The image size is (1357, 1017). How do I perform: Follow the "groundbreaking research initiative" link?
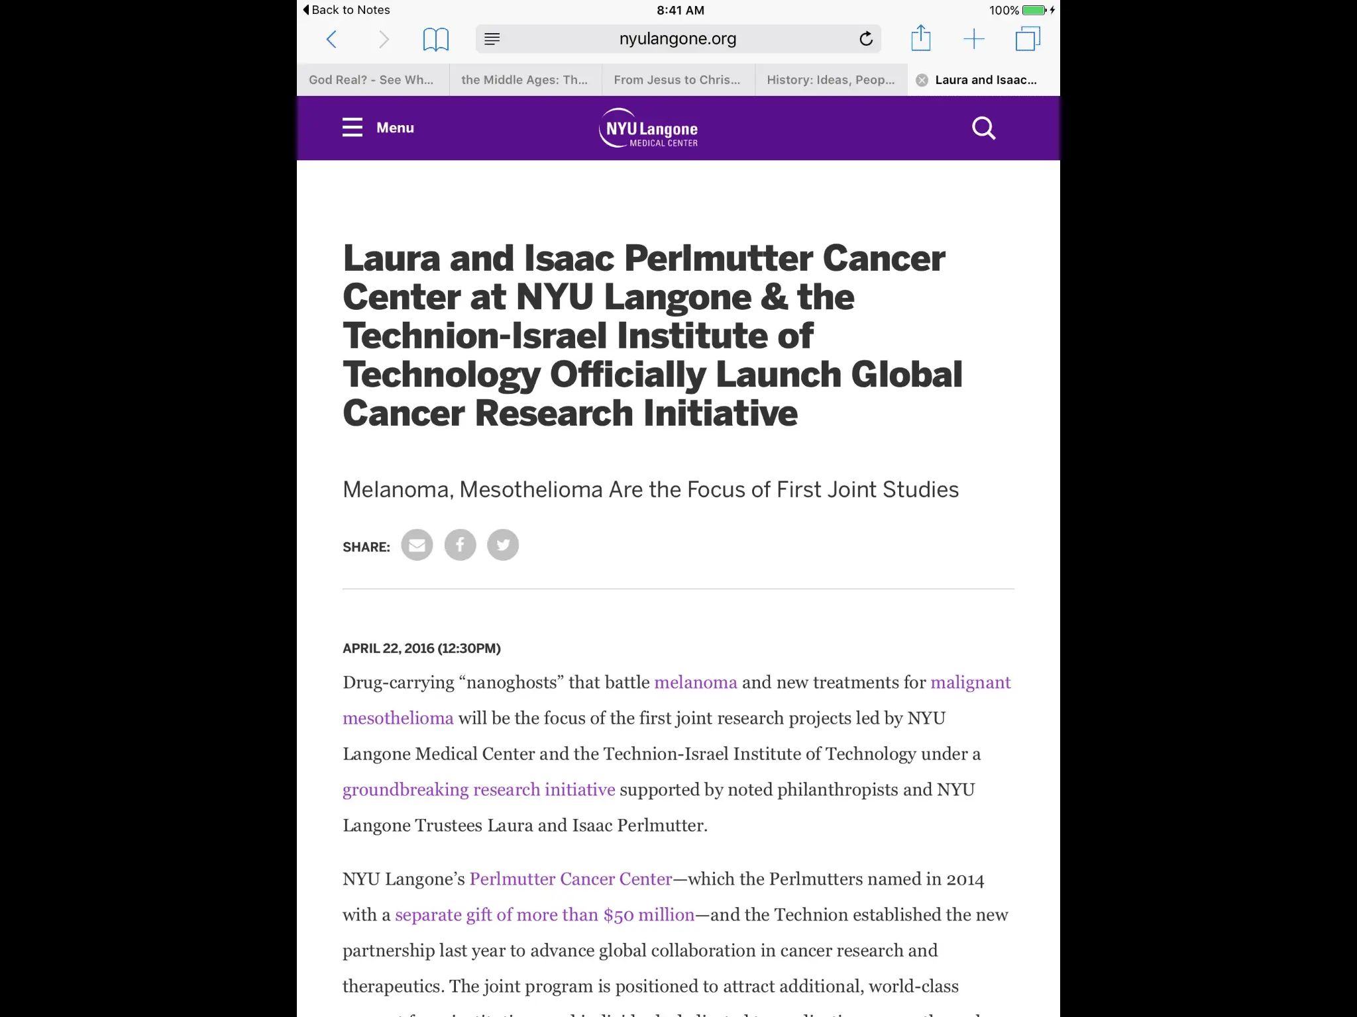(478, 790)
